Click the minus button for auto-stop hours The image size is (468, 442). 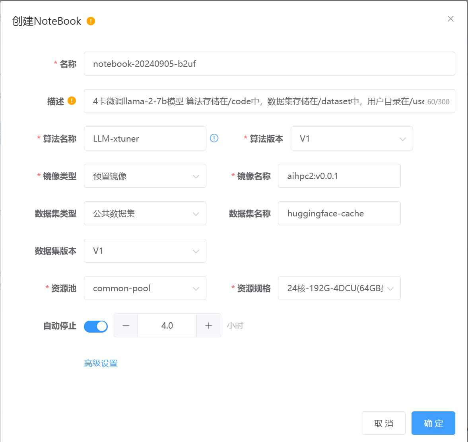[126, 325]
